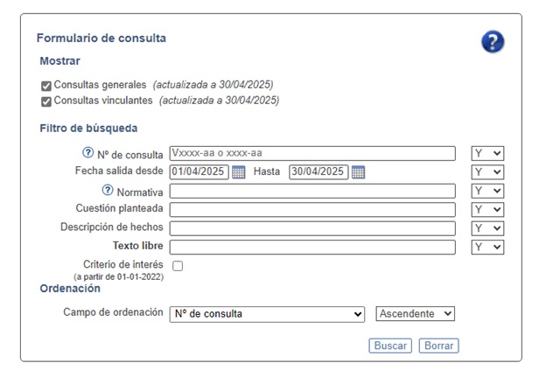
Task: Click help icon beside Normativa
Action: [108, 191]
